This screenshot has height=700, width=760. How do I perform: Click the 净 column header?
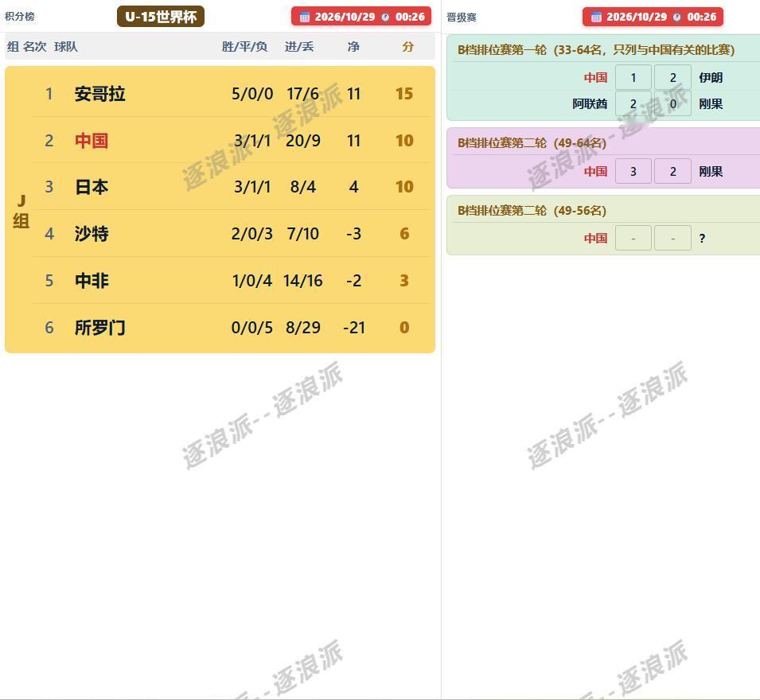353,46
